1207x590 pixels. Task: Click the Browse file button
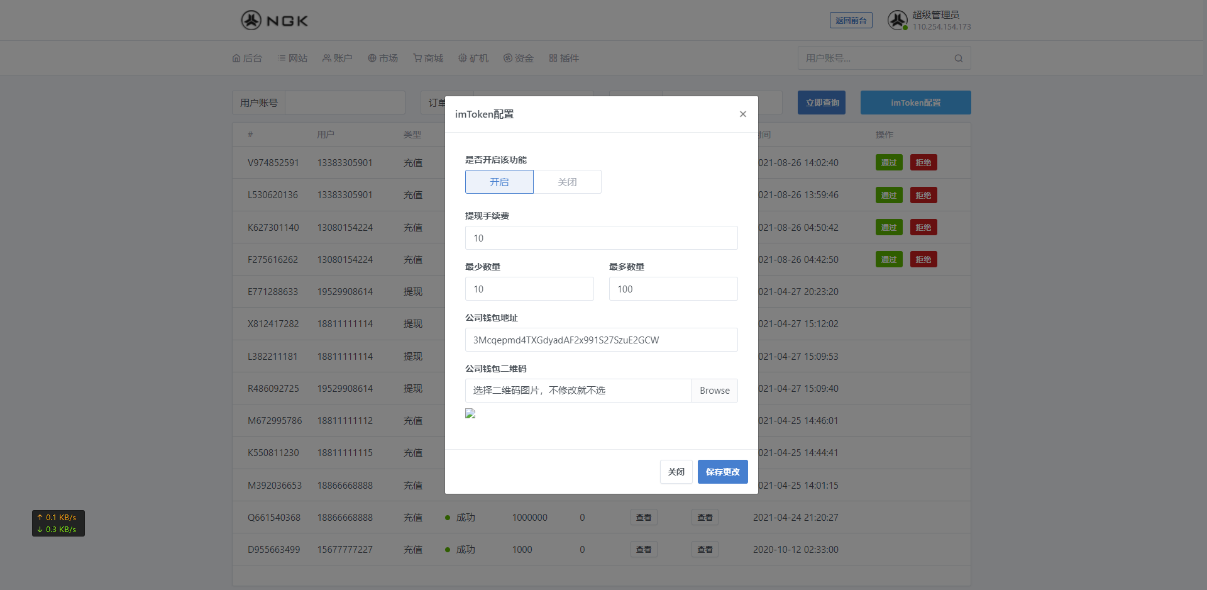[x=715, y=391]
